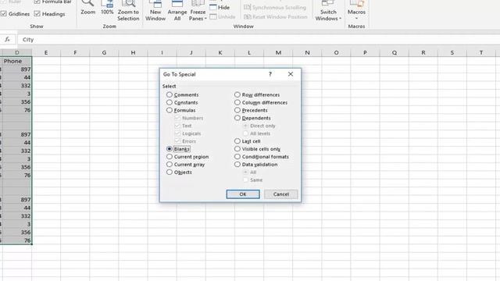Select column E header
This screenshot has height=281, width=500.
pos(46,52)
